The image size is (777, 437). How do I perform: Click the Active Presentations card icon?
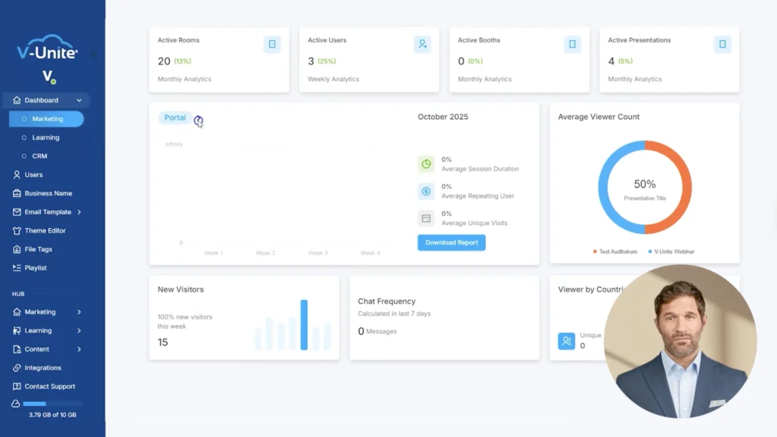pos(722,44)
